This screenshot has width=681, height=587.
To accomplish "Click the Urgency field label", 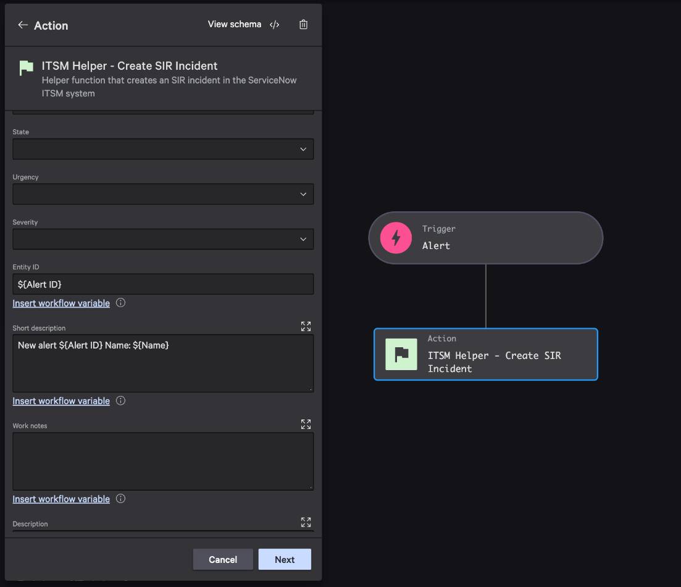I will 26,177.
